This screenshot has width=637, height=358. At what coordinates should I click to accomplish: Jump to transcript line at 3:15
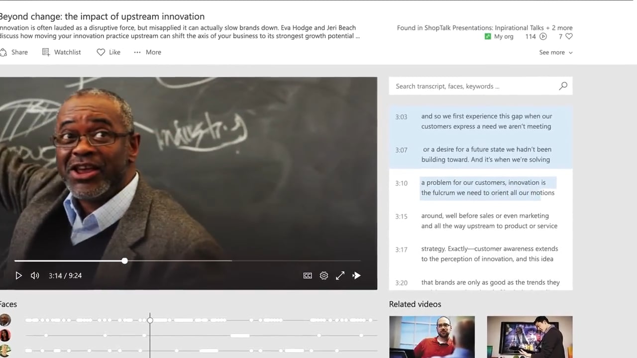[481, 221]
